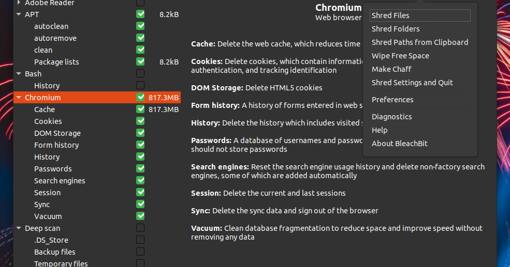
Task: Click the 8.2kB size in APT row
Action: (x=169, y=14)
